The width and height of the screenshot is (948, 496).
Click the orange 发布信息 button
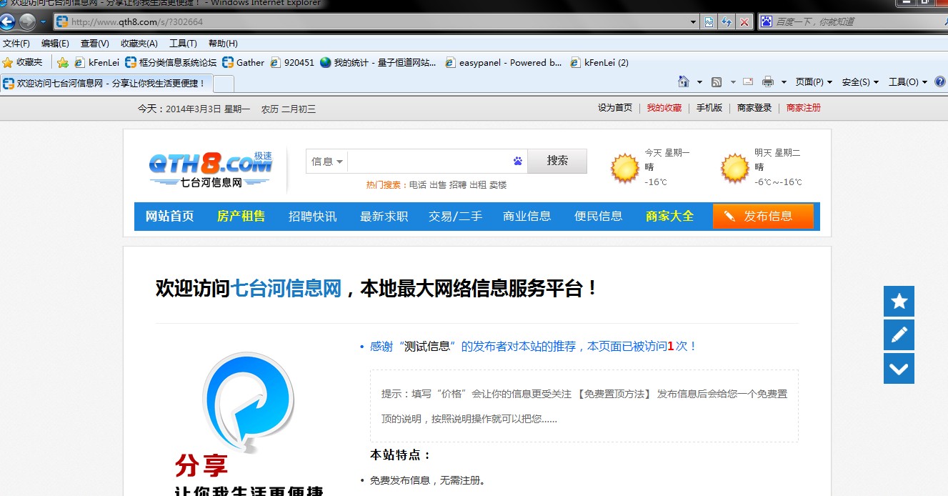pos(763,217)
